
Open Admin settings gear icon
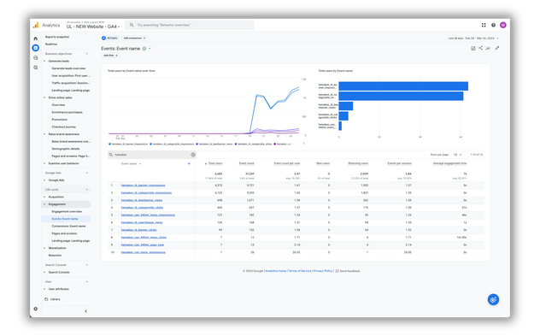[x=36, y=309]
